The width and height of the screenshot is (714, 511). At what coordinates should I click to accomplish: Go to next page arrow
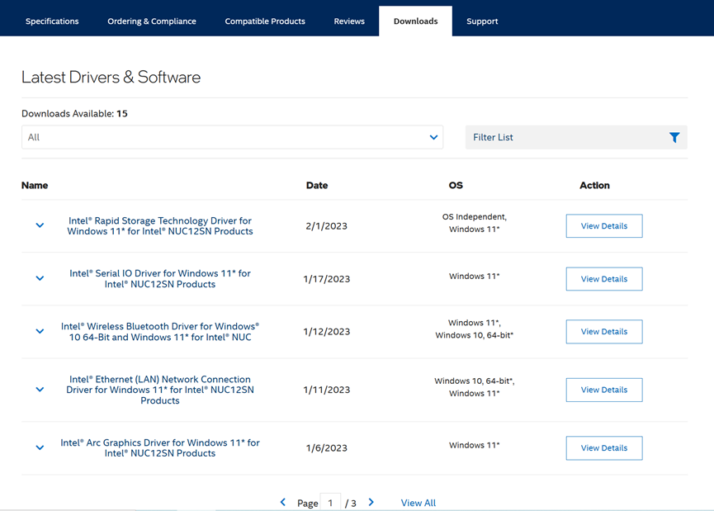[371, 502]
